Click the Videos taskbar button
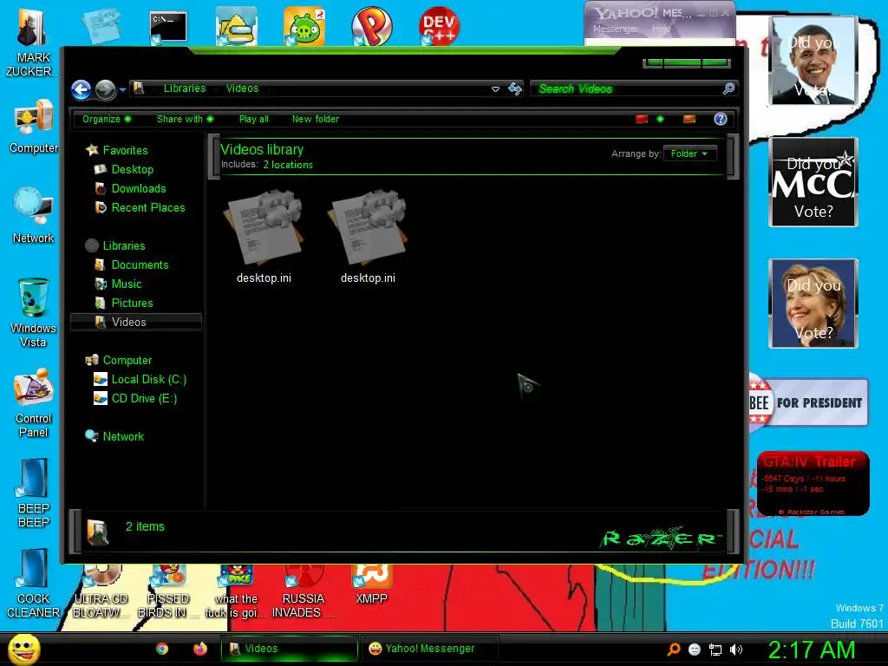This screenshot has width=888, height=666. click(x=290, y=649)
